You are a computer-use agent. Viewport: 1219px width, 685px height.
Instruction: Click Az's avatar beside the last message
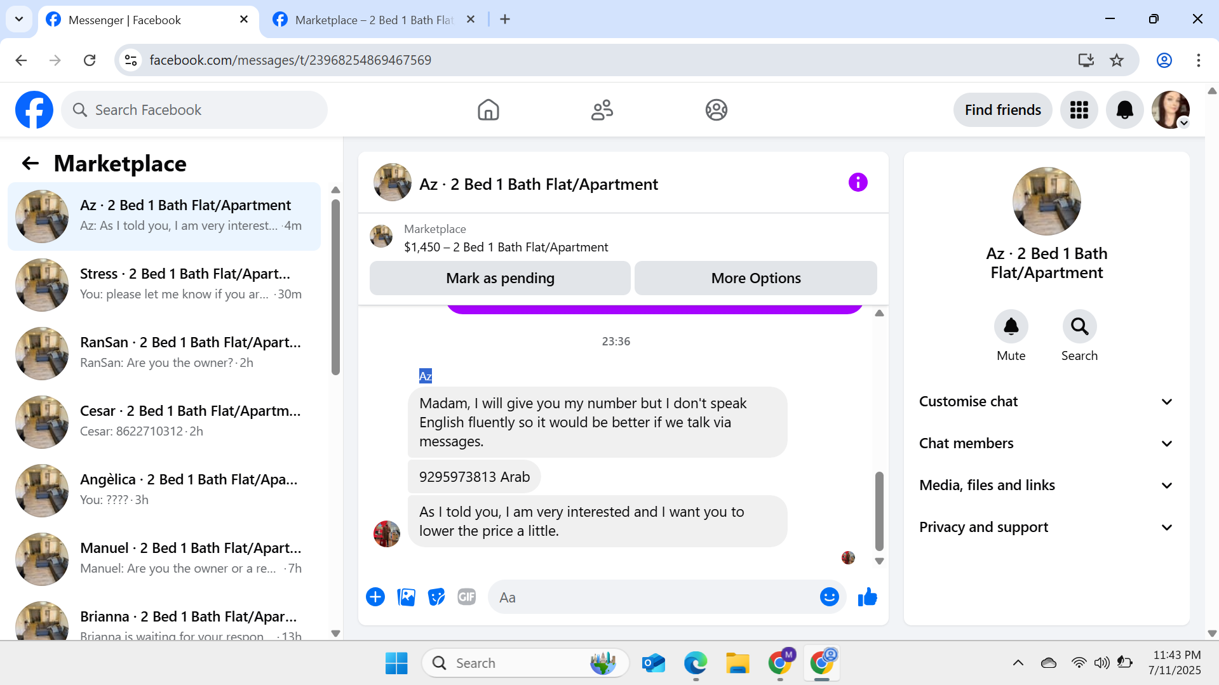[x=386, y=533]
